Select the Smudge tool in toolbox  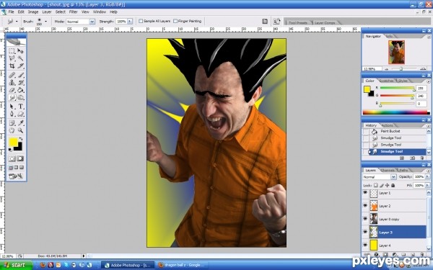tap(12, 97)
